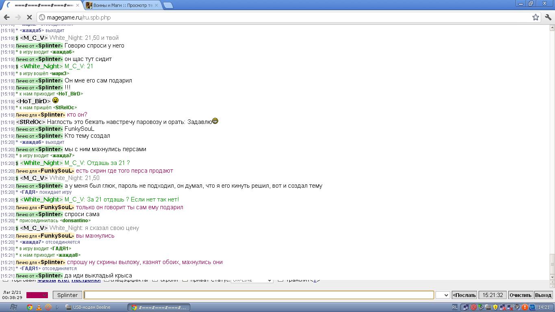
Task: Click the red @ mail agent tray icon
Action: tap(474, 308)
